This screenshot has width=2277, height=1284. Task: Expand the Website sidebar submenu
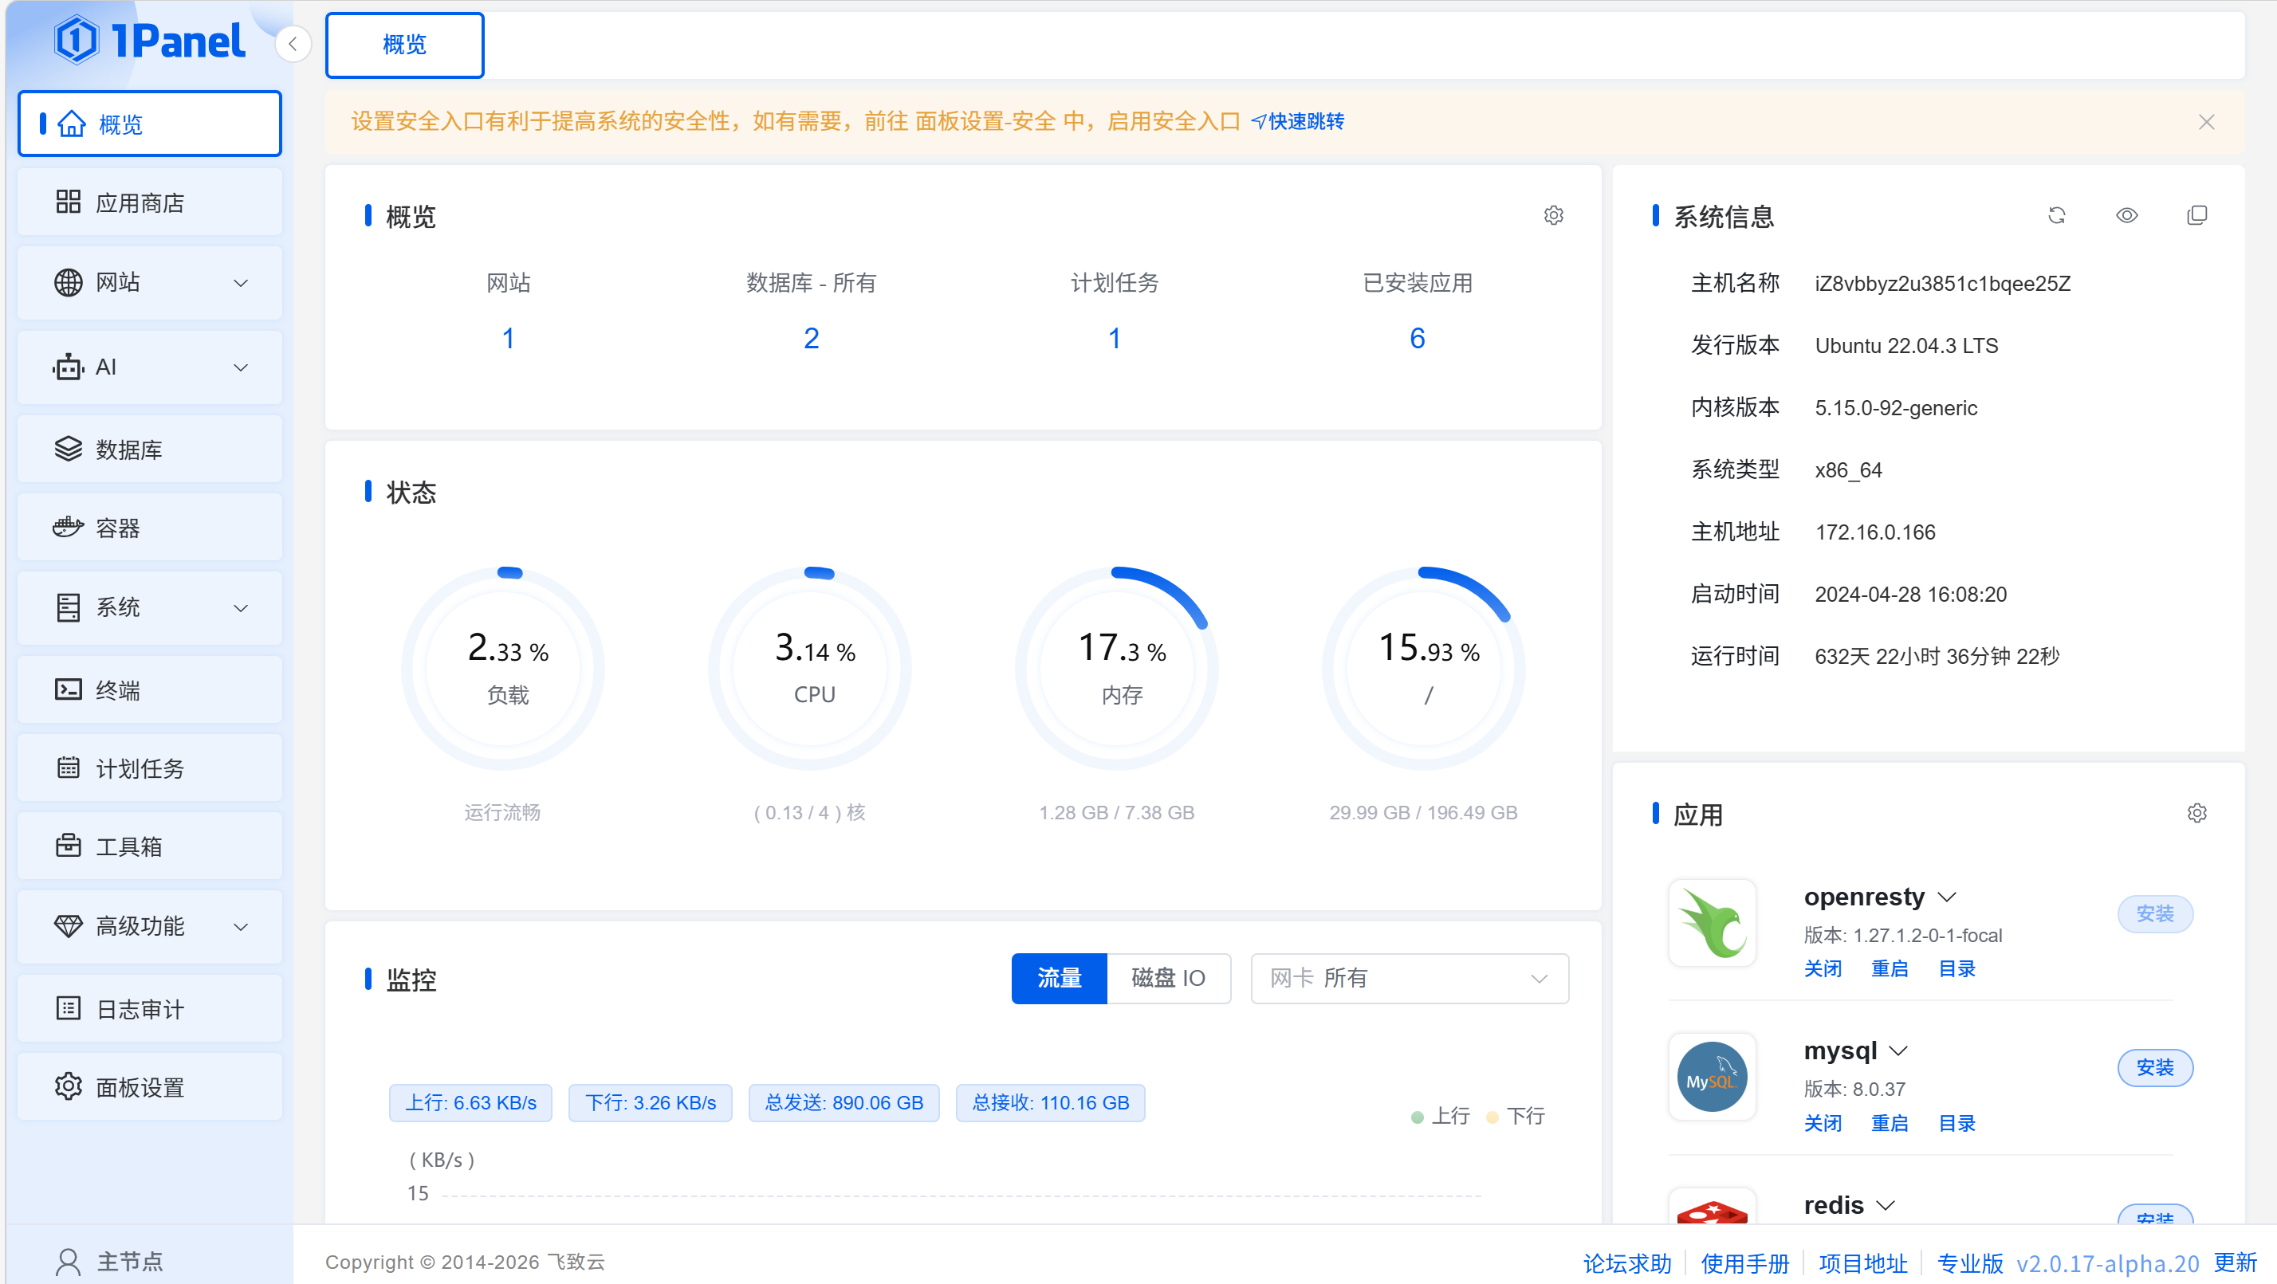(149, 283)
